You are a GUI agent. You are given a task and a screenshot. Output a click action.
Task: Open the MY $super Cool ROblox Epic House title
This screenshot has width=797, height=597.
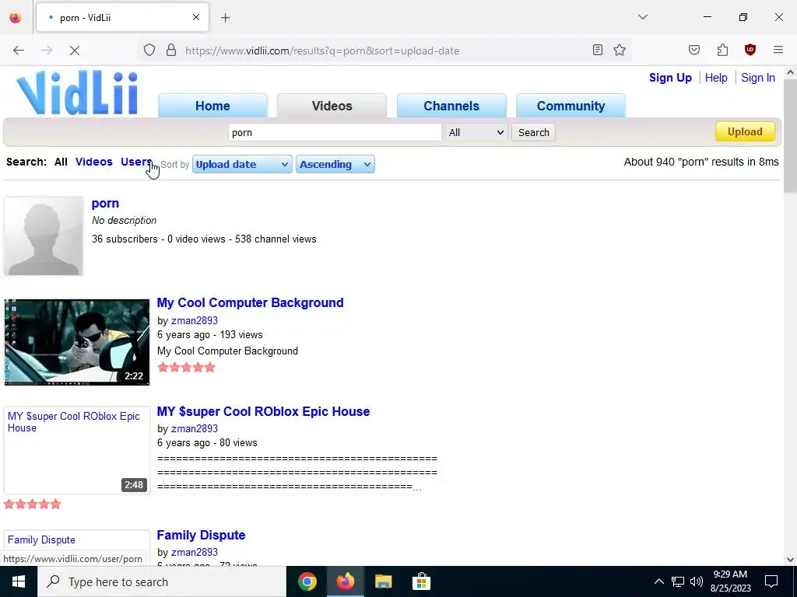tap(263, 411)
